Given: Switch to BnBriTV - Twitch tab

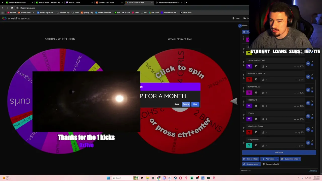Looking at the screenshot, I should pos(79,3).
